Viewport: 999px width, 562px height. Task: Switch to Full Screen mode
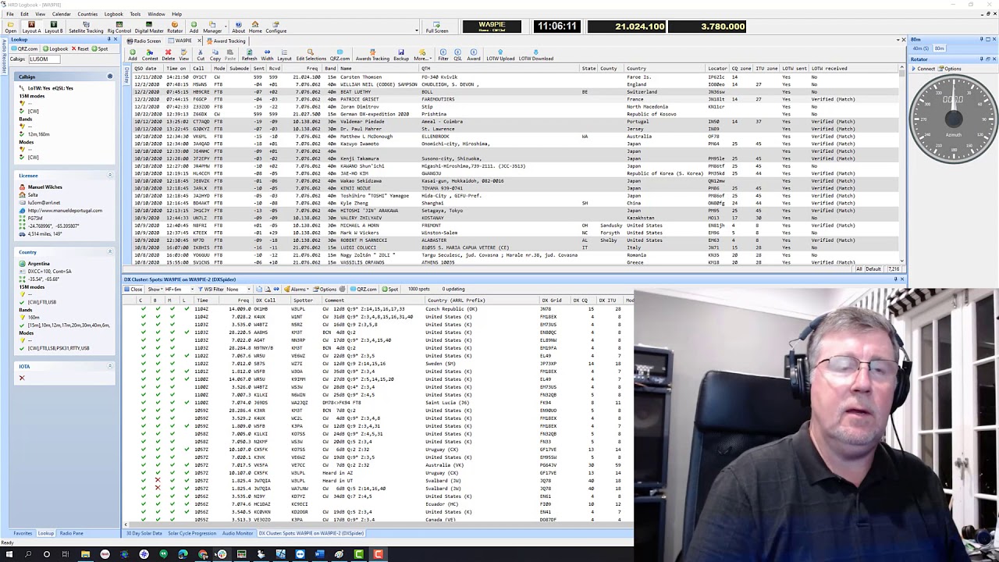coord(437,27)
